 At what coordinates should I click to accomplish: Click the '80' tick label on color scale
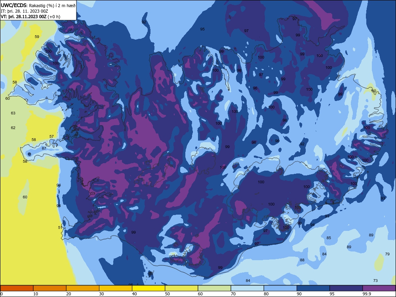[x=266, y=294]
